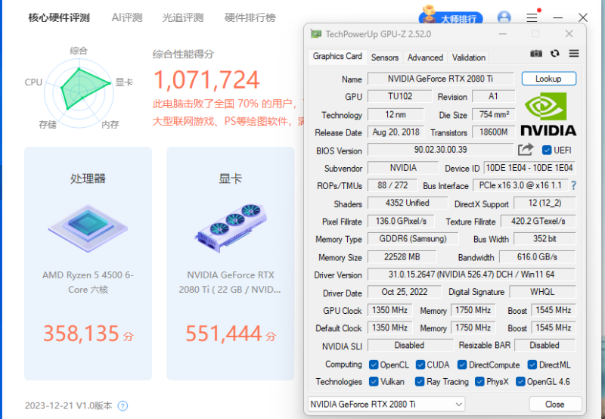Click the Resizable BAR Disabled value
Screen dimensions: 605x419
click(x=544, y=346)
